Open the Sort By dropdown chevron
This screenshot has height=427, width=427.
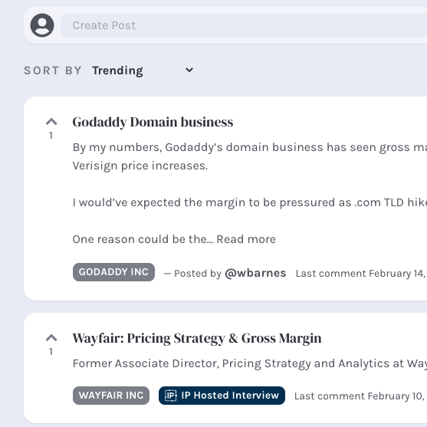coord(189,70)
